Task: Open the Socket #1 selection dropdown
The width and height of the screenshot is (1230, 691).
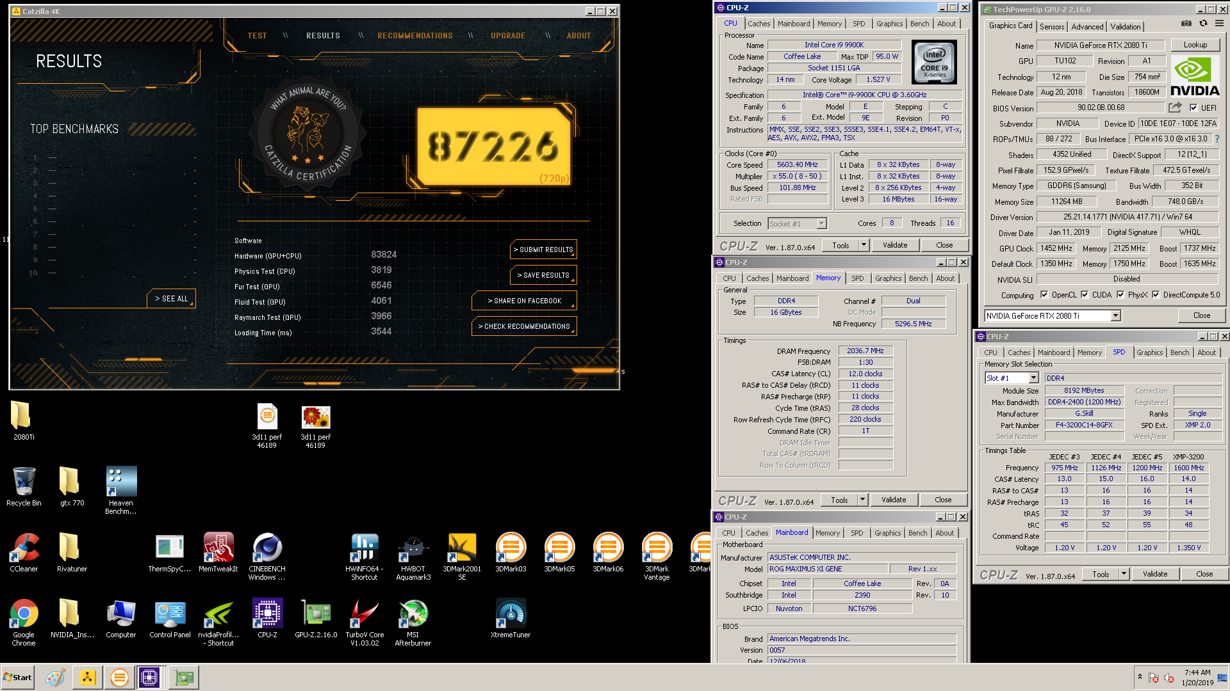Action: point(821,223)
